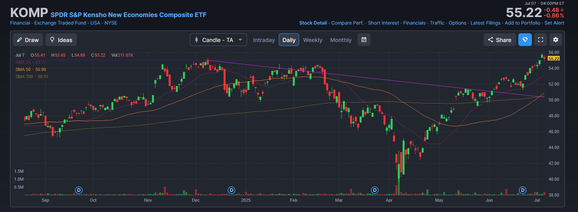The width and height of the screenshot is (578, 212).
Task: Enter fullscreen chart mode
Action: click(540, 40)
